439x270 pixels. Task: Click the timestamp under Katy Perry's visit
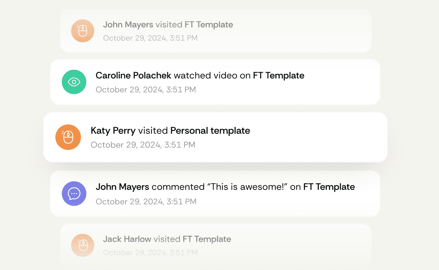point(143,145)
